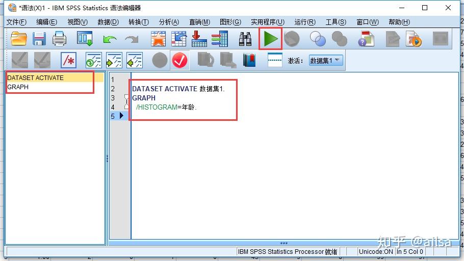This screenshot has height=261, width=464.
Task: Click DATASET ACTIVATE line in editor
Action: pyautogui.click(x=178, y=89)
